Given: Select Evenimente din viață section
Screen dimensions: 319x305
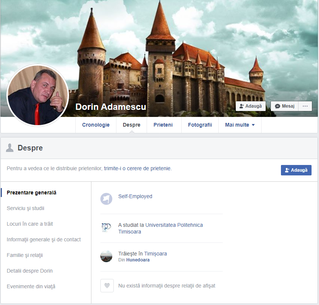Looking at the screenshot, I should coord(31,286).
